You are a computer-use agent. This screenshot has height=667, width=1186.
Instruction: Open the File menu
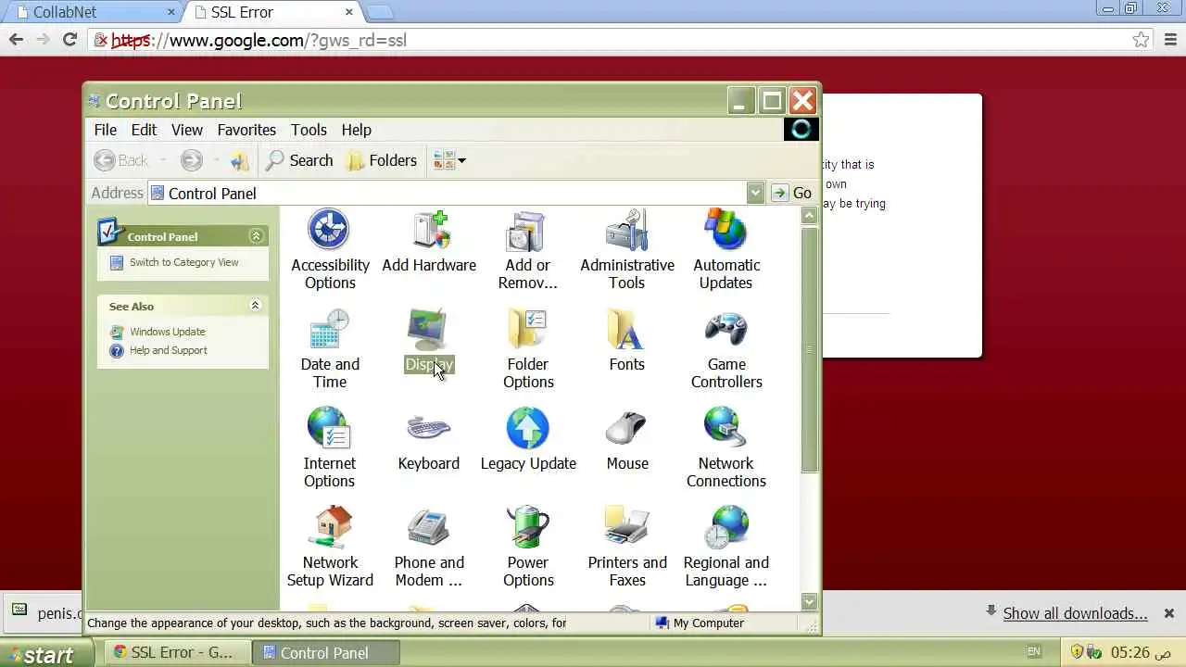tap(106, 130)
